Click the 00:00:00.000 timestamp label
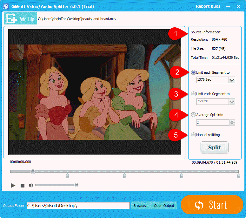The width and height of the screenshot is (246, 218). pos(20,162)
